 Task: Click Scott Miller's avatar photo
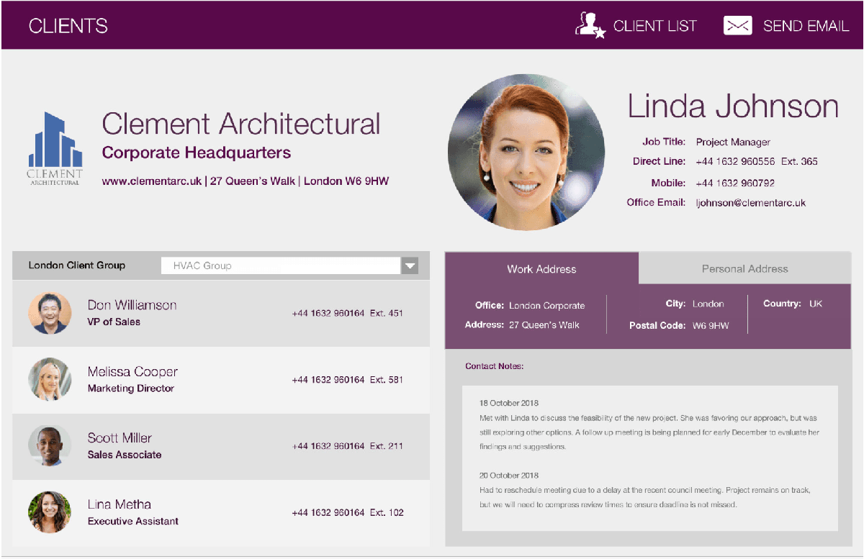click(x=50, y=445)
